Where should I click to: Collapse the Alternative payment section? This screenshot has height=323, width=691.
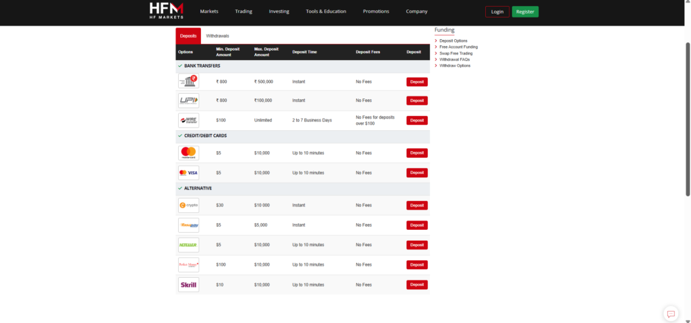pos(198,188)
